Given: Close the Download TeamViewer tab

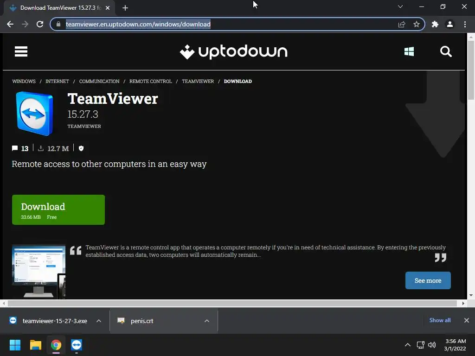Looking at the screenshot, I should (108, 8).
